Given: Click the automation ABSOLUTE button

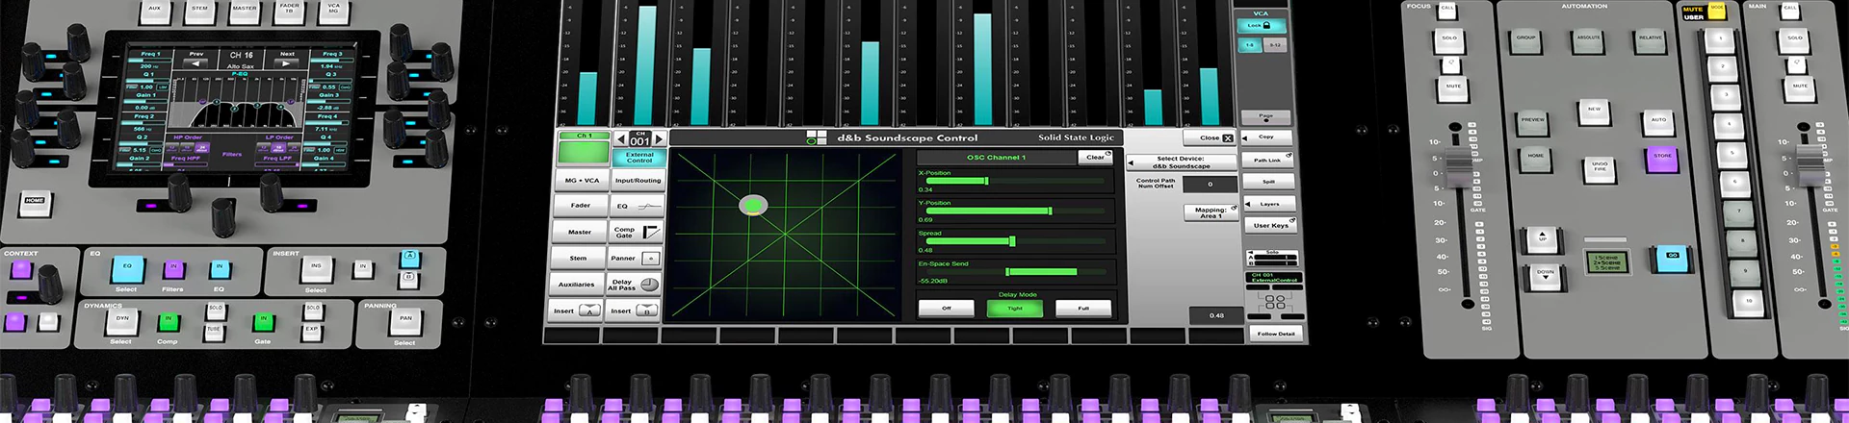Looking at the screenshot, I should tap(1588, 40).
